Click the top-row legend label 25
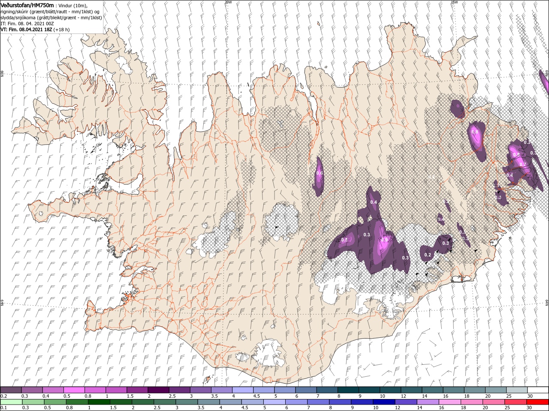Image resolution: width=549 pixels, height=411 pixels. [x=510, y=396]
